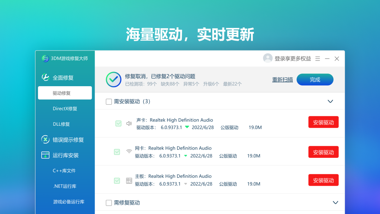
Task: Click the speaker icon beside 声卡 driver
Action: pyautogui.click(x=129, y=123)
